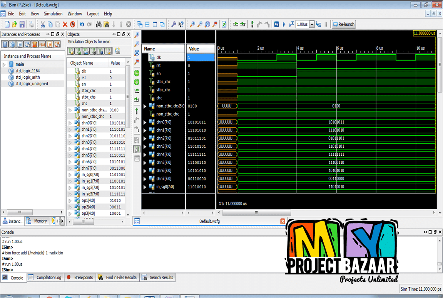Open Find with the binoculars icon
443x298 pixels.
click(99, 24)
